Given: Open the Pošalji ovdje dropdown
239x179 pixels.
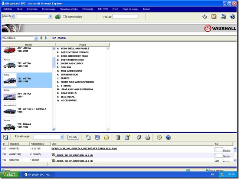Looking at the screenshot, I should coord(62,137).
